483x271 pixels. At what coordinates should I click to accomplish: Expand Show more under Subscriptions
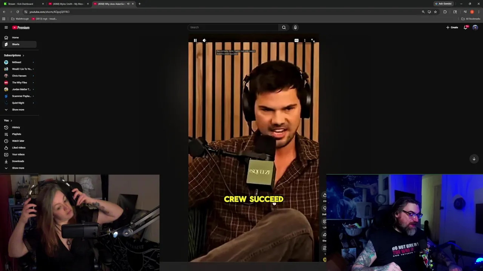tap(18, 110)
